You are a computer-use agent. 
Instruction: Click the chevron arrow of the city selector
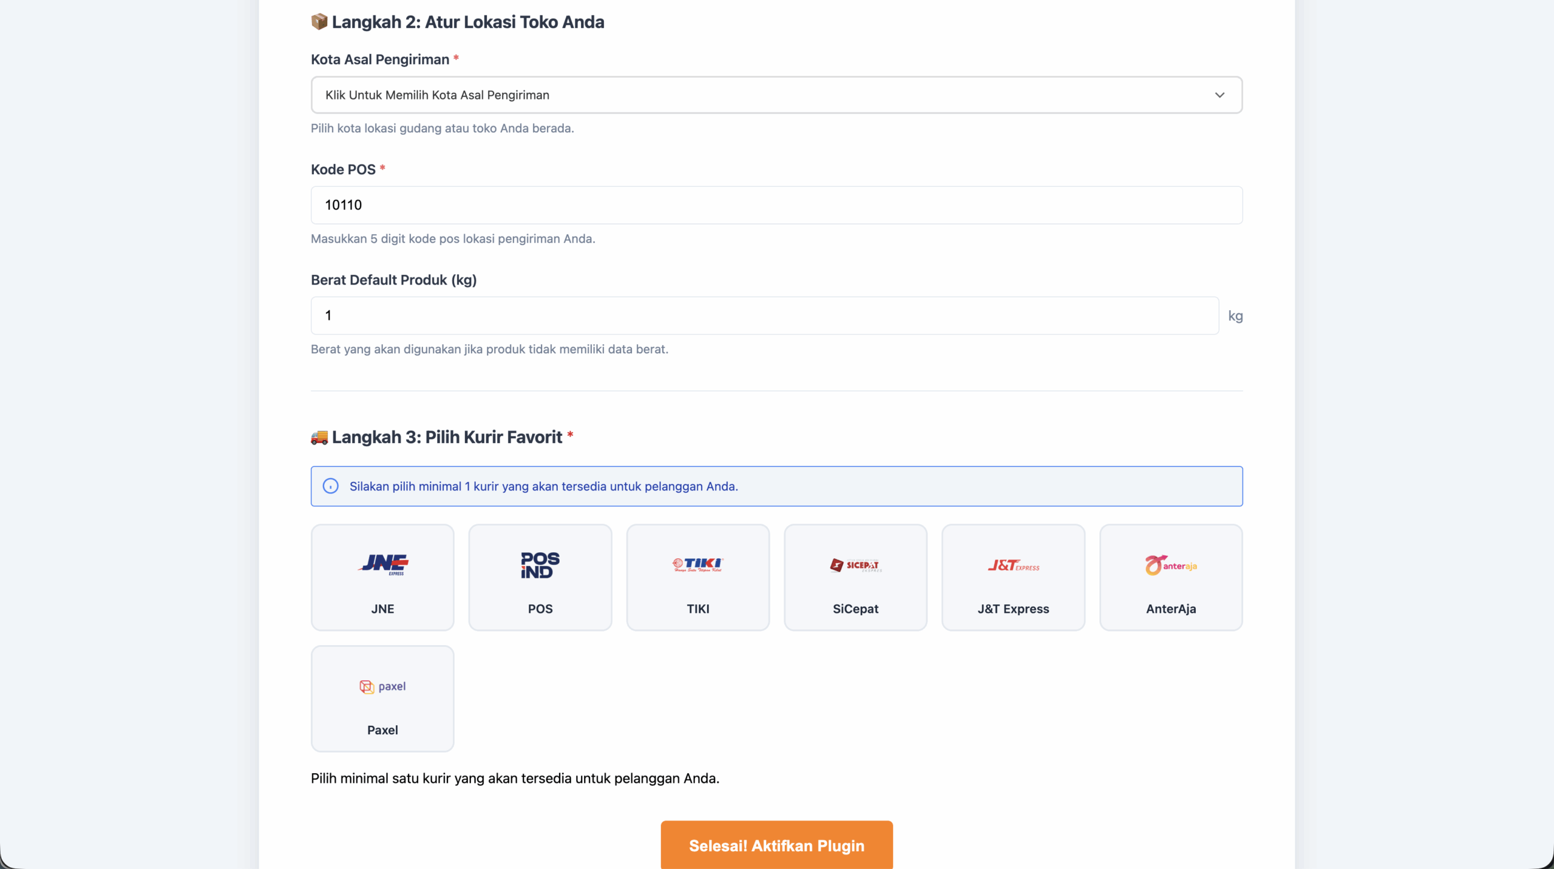pyautogui.click(x=1220, y=95)
